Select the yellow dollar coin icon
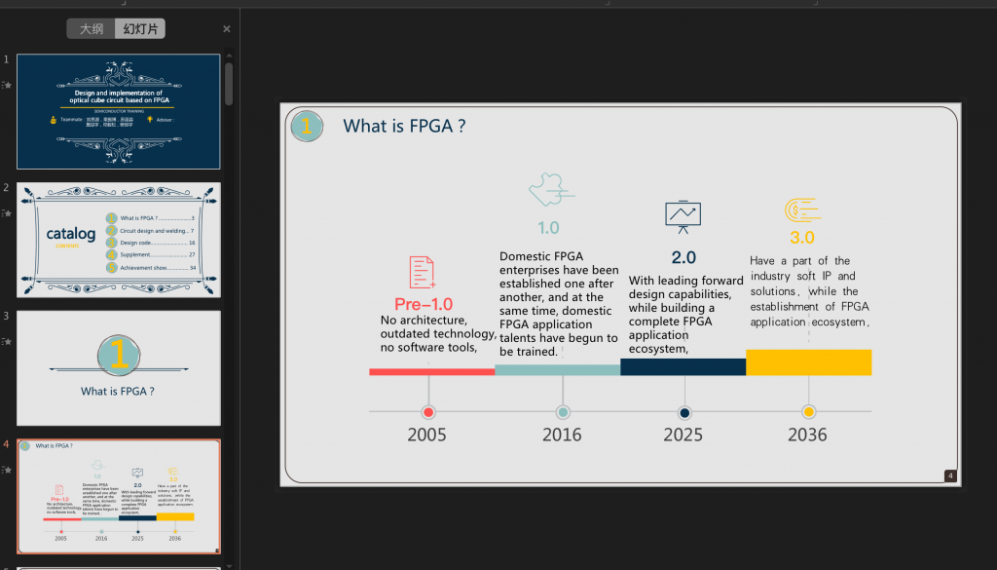Screen dimensions: 997x570 coord(802,209)
